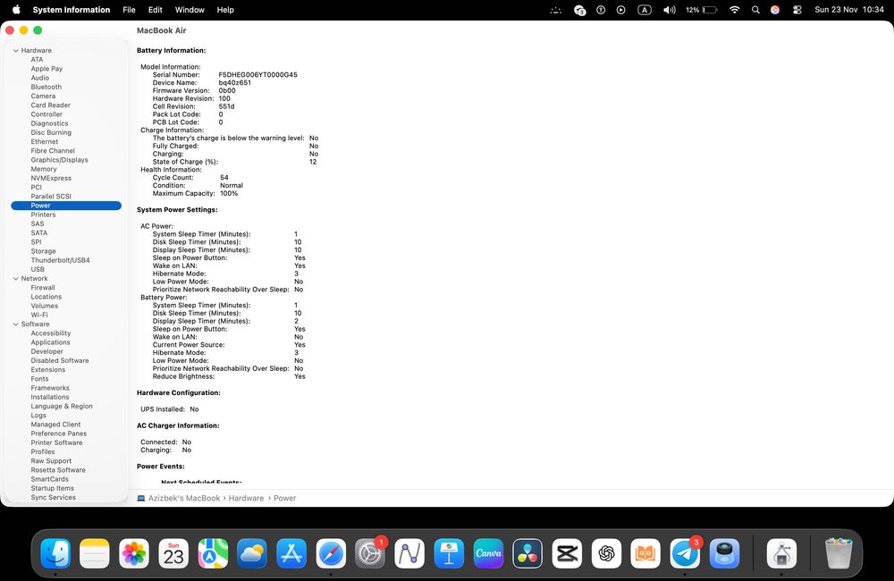894x581 pixels.
Task: Select Apple Pay in the sidebar
Action: coord(46,69)
